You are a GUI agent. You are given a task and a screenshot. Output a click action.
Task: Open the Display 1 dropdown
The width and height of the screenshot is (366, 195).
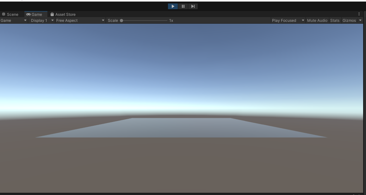click(42, 20)
